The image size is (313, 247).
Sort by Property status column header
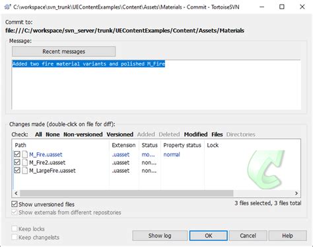[182, 145]
